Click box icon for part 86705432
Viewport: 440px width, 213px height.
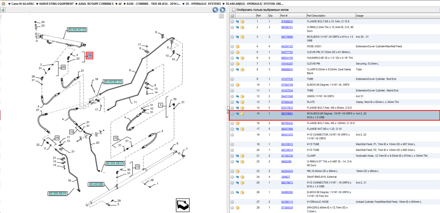pyautogui.click(x=238, y=123)
